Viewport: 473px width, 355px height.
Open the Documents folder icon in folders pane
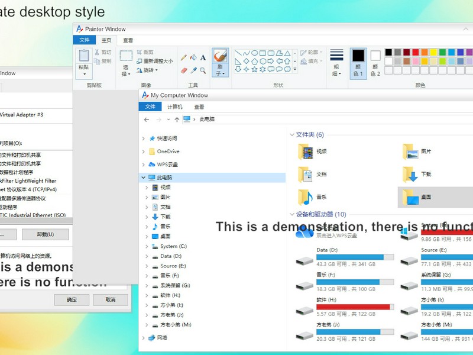(305, 175)
